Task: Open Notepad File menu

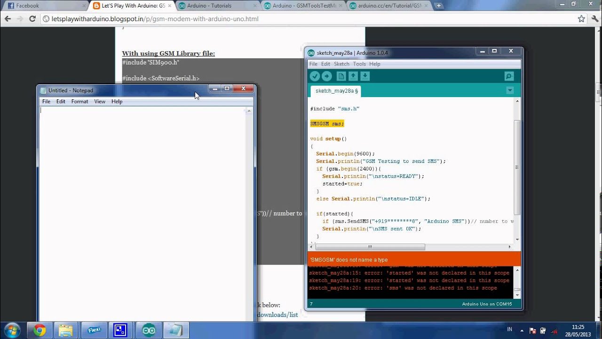Action: (x=46, y=101)
